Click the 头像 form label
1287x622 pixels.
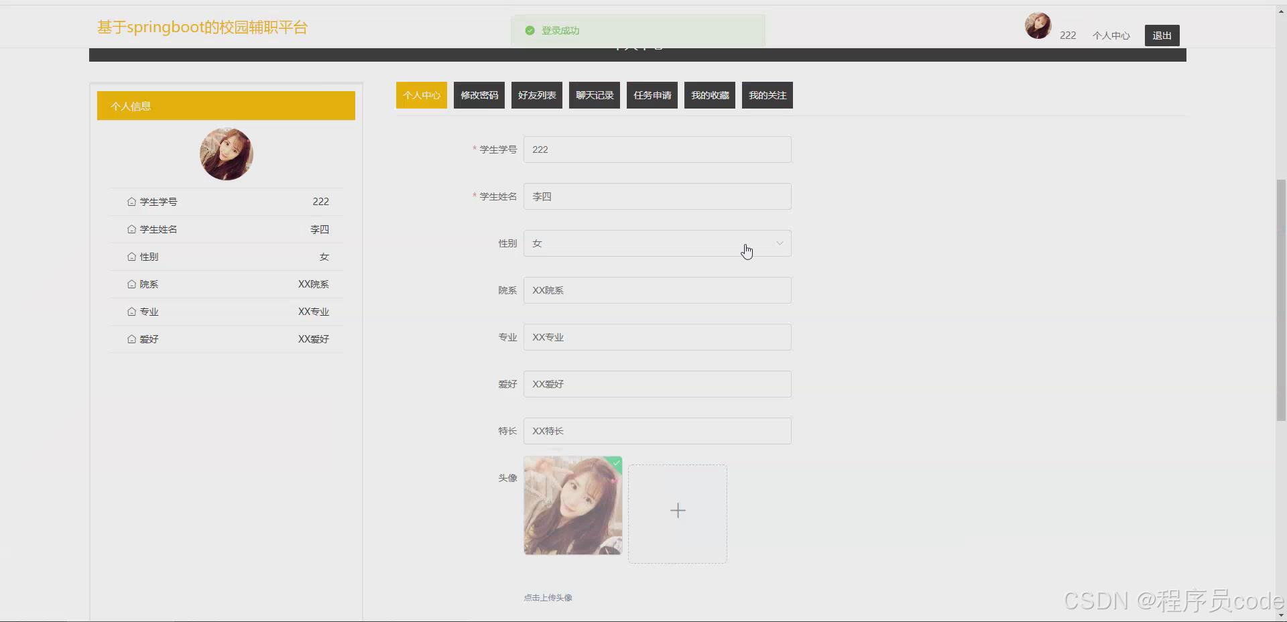[507, 478]
